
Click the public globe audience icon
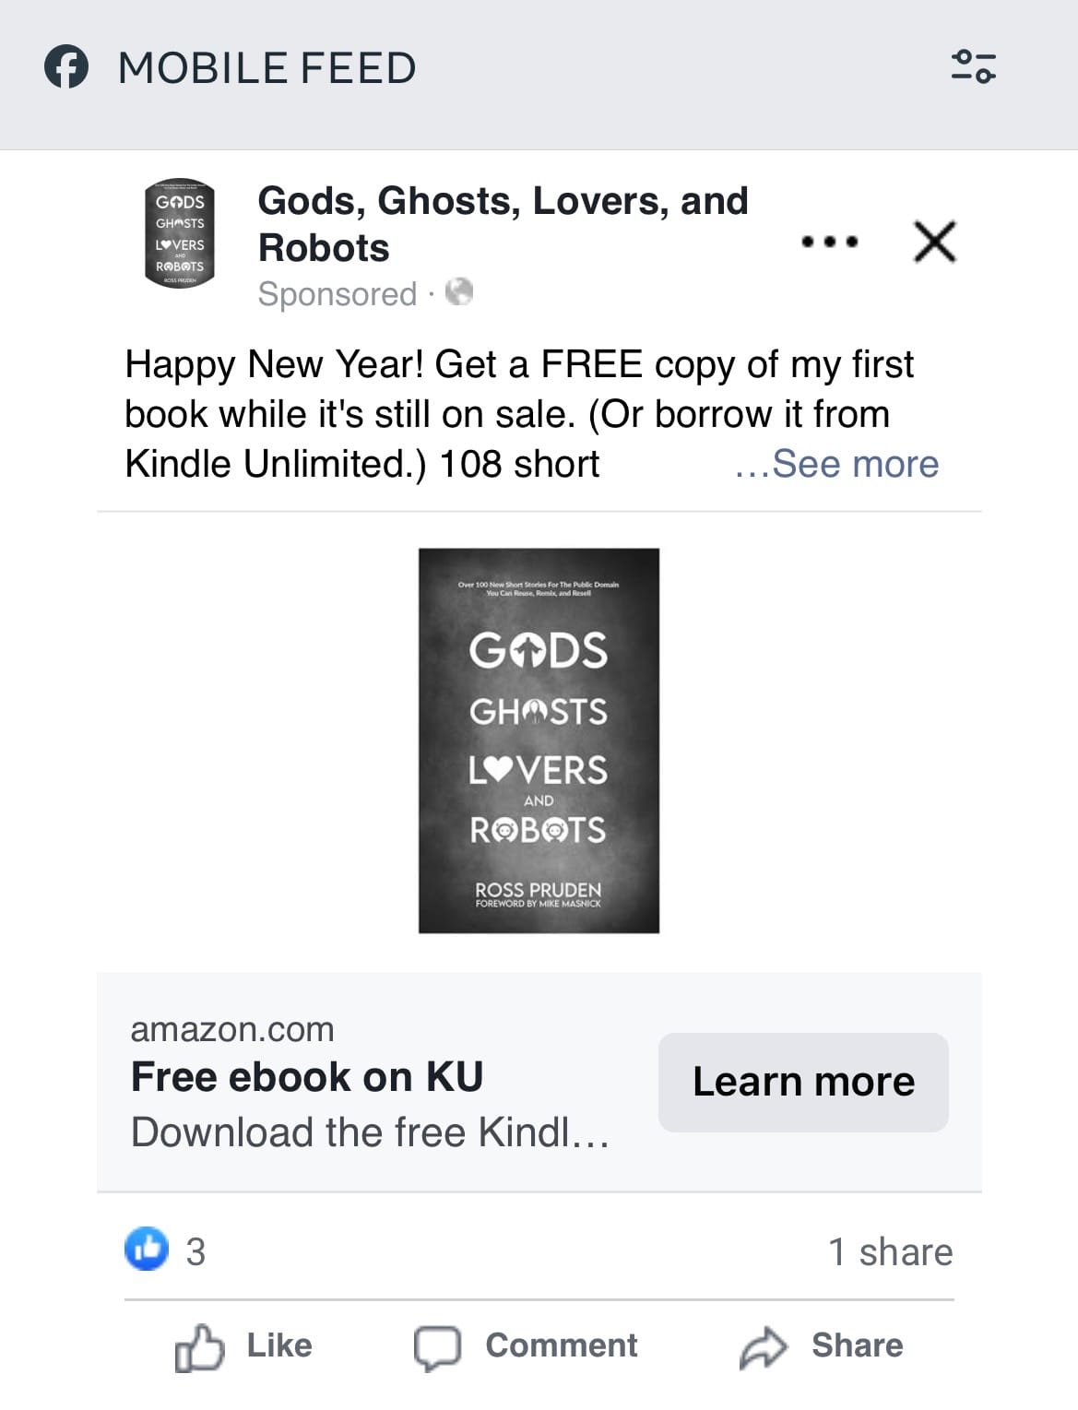coord(459,292)
